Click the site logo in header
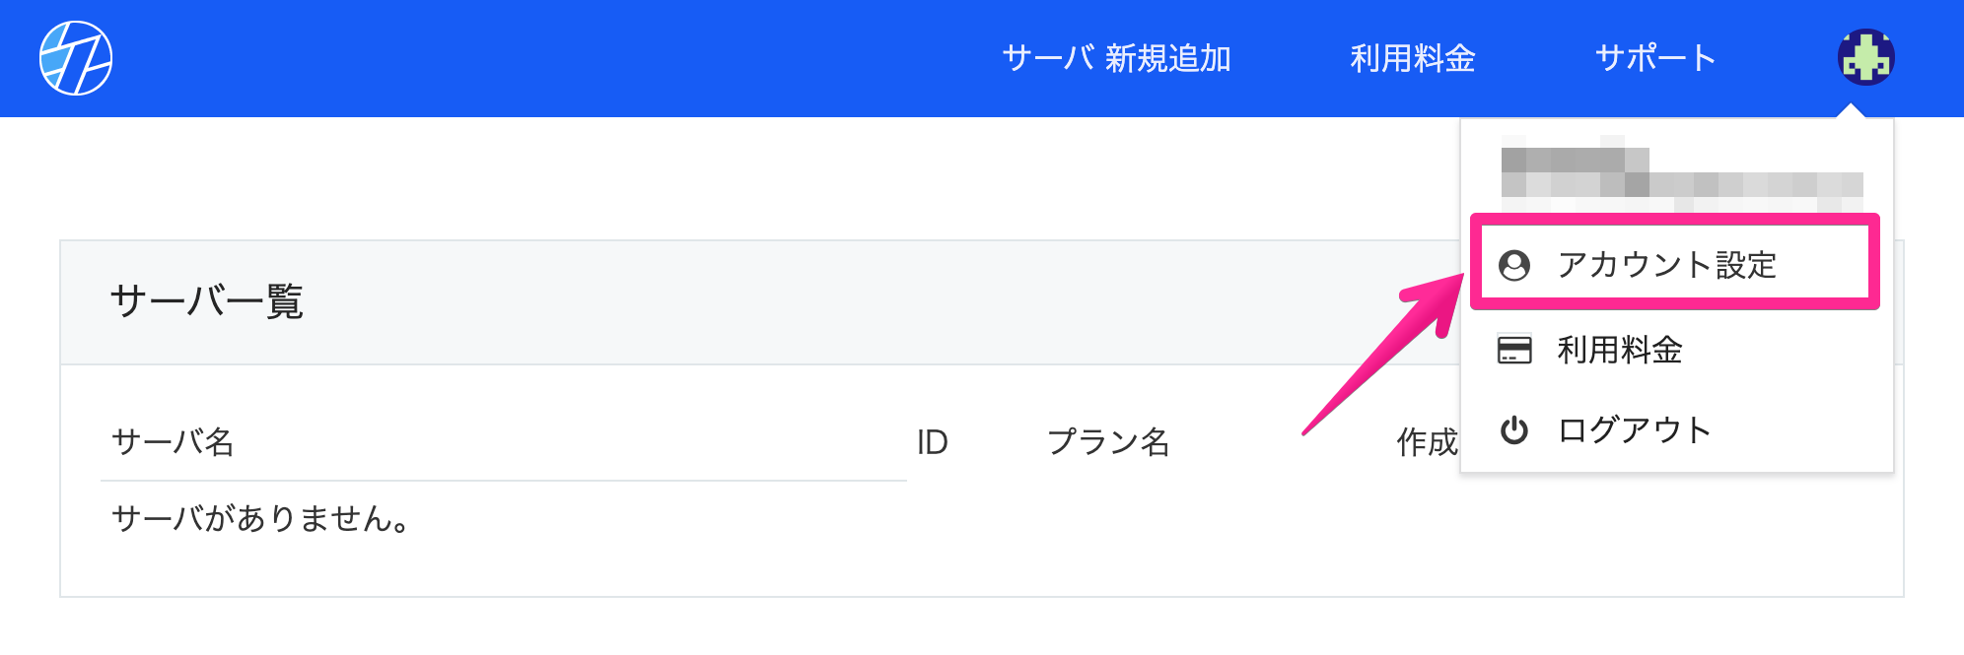Image resolution: width=1964 pixels, height=655 pixels. 76,58
